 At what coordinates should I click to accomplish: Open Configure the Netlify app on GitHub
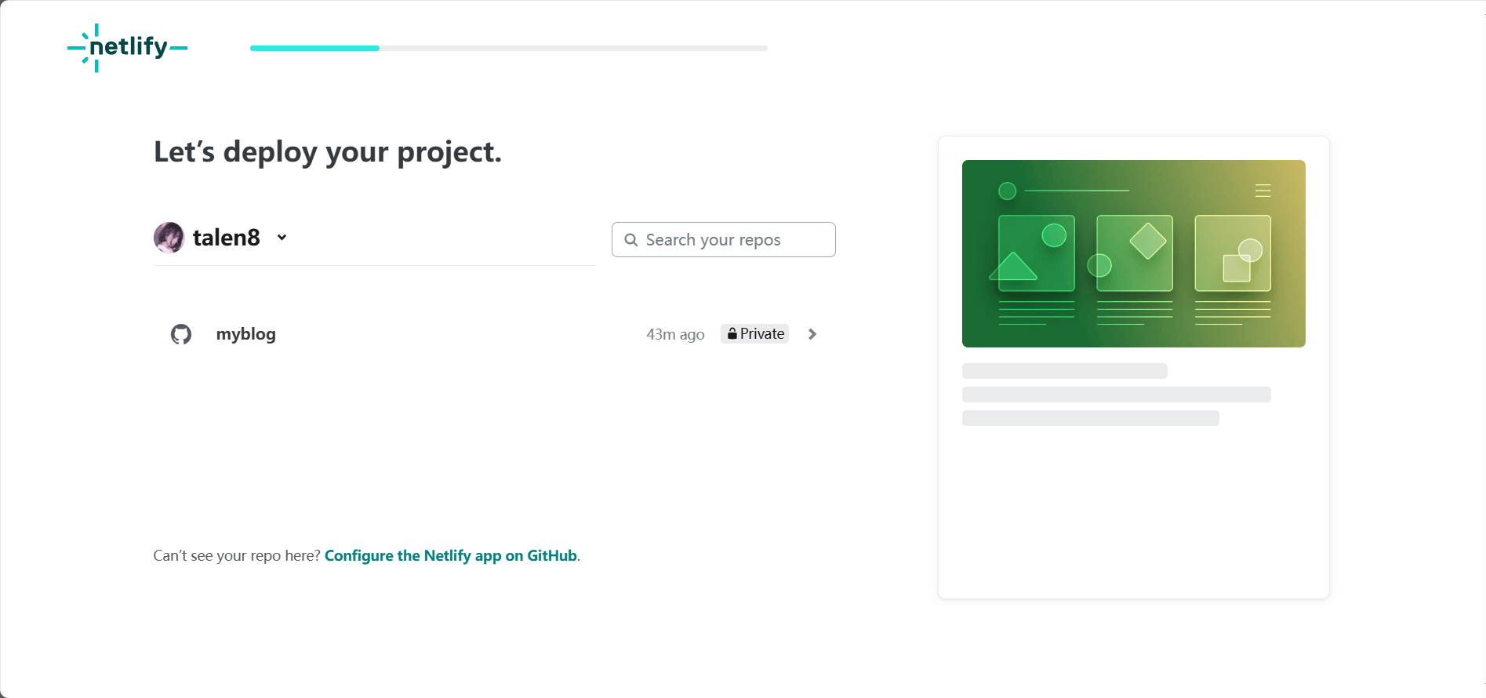click(451, 555)
